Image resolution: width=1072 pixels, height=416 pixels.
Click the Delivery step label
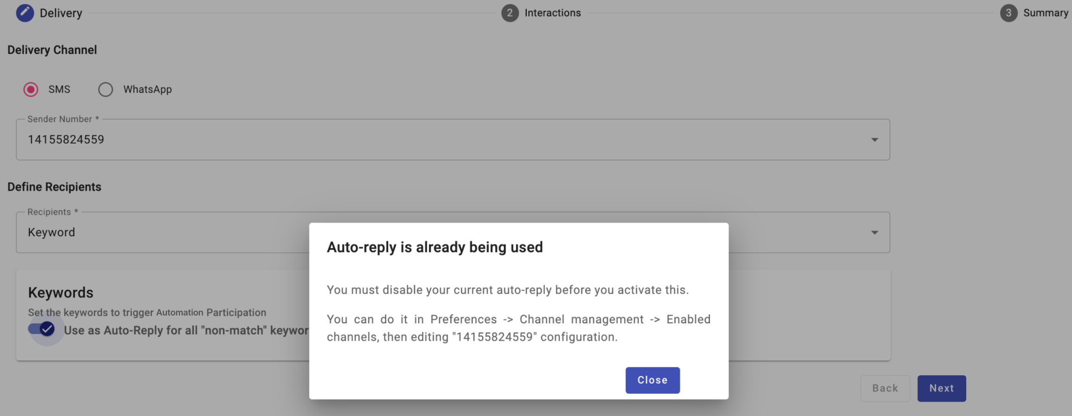coord(61,13)
